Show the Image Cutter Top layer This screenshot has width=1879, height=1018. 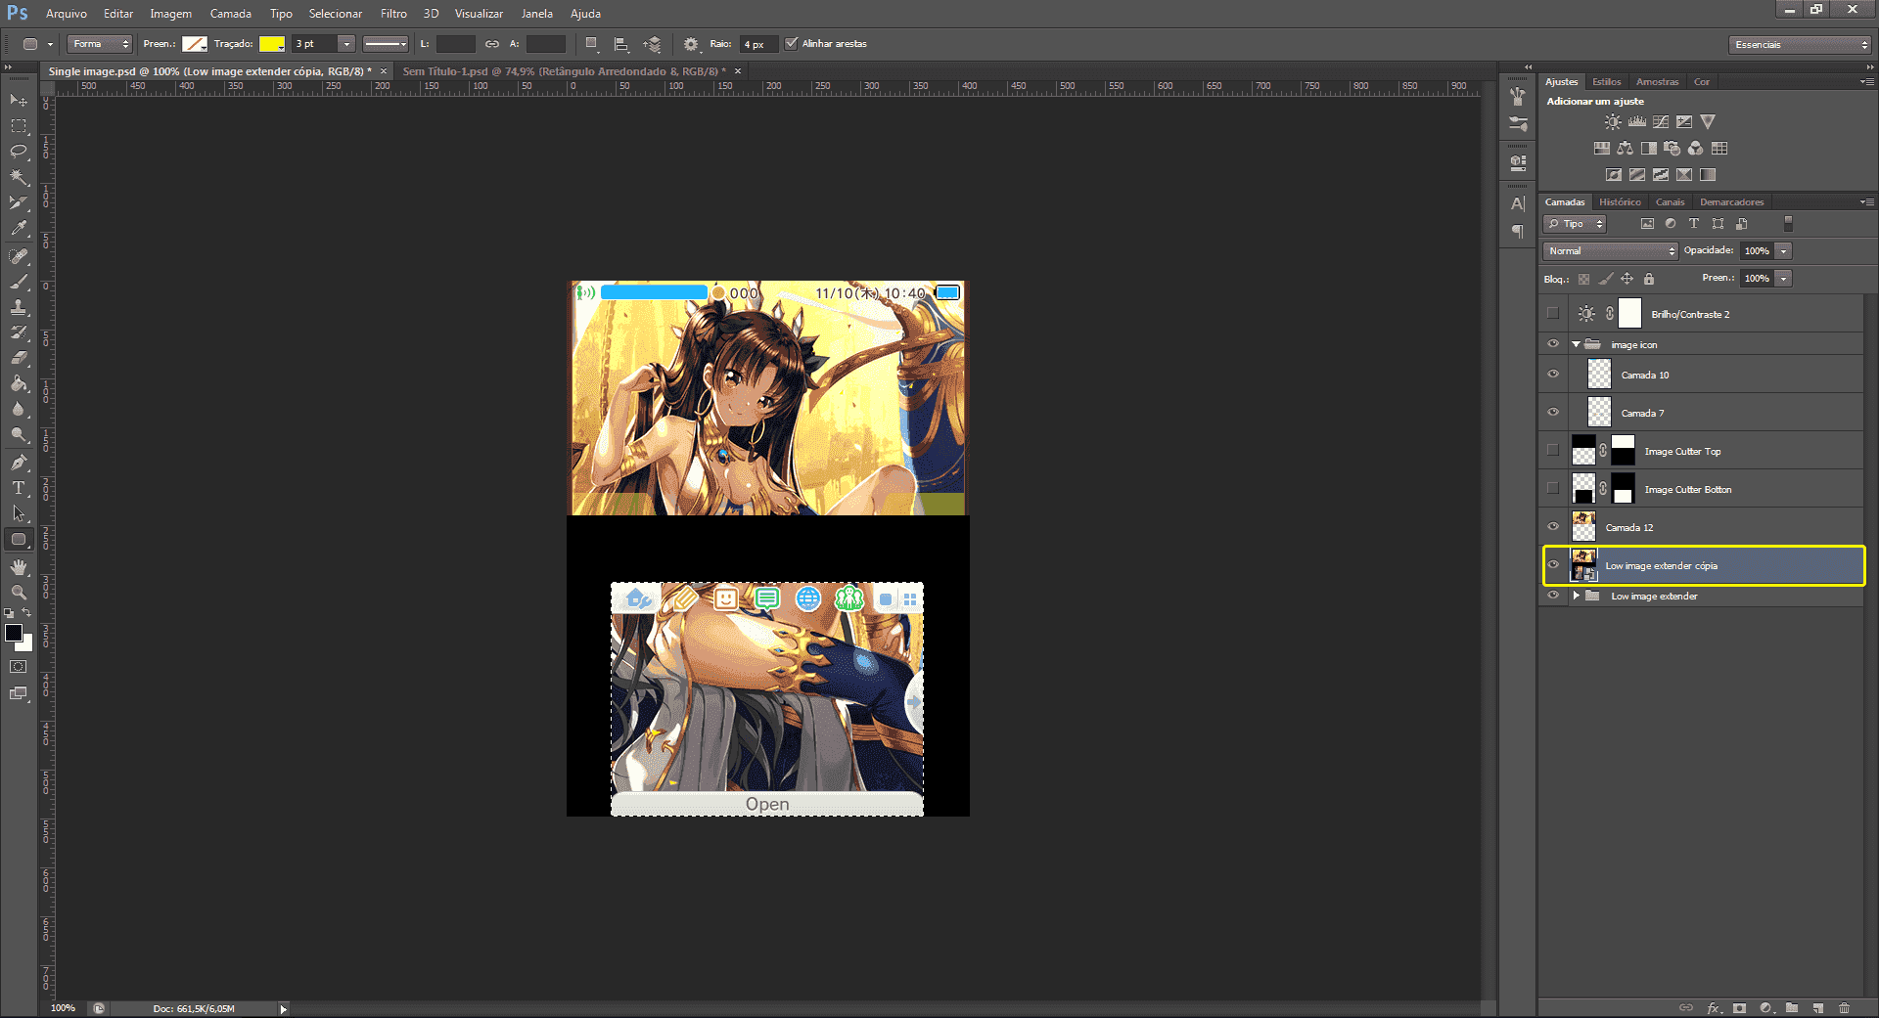click(1553, 451)
